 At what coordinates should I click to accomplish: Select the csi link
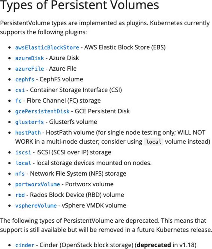[20, 90]
